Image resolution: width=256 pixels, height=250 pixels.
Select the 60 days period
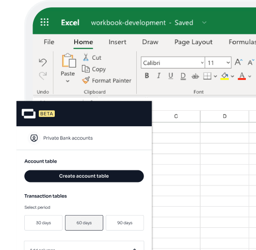coord(84,223)
